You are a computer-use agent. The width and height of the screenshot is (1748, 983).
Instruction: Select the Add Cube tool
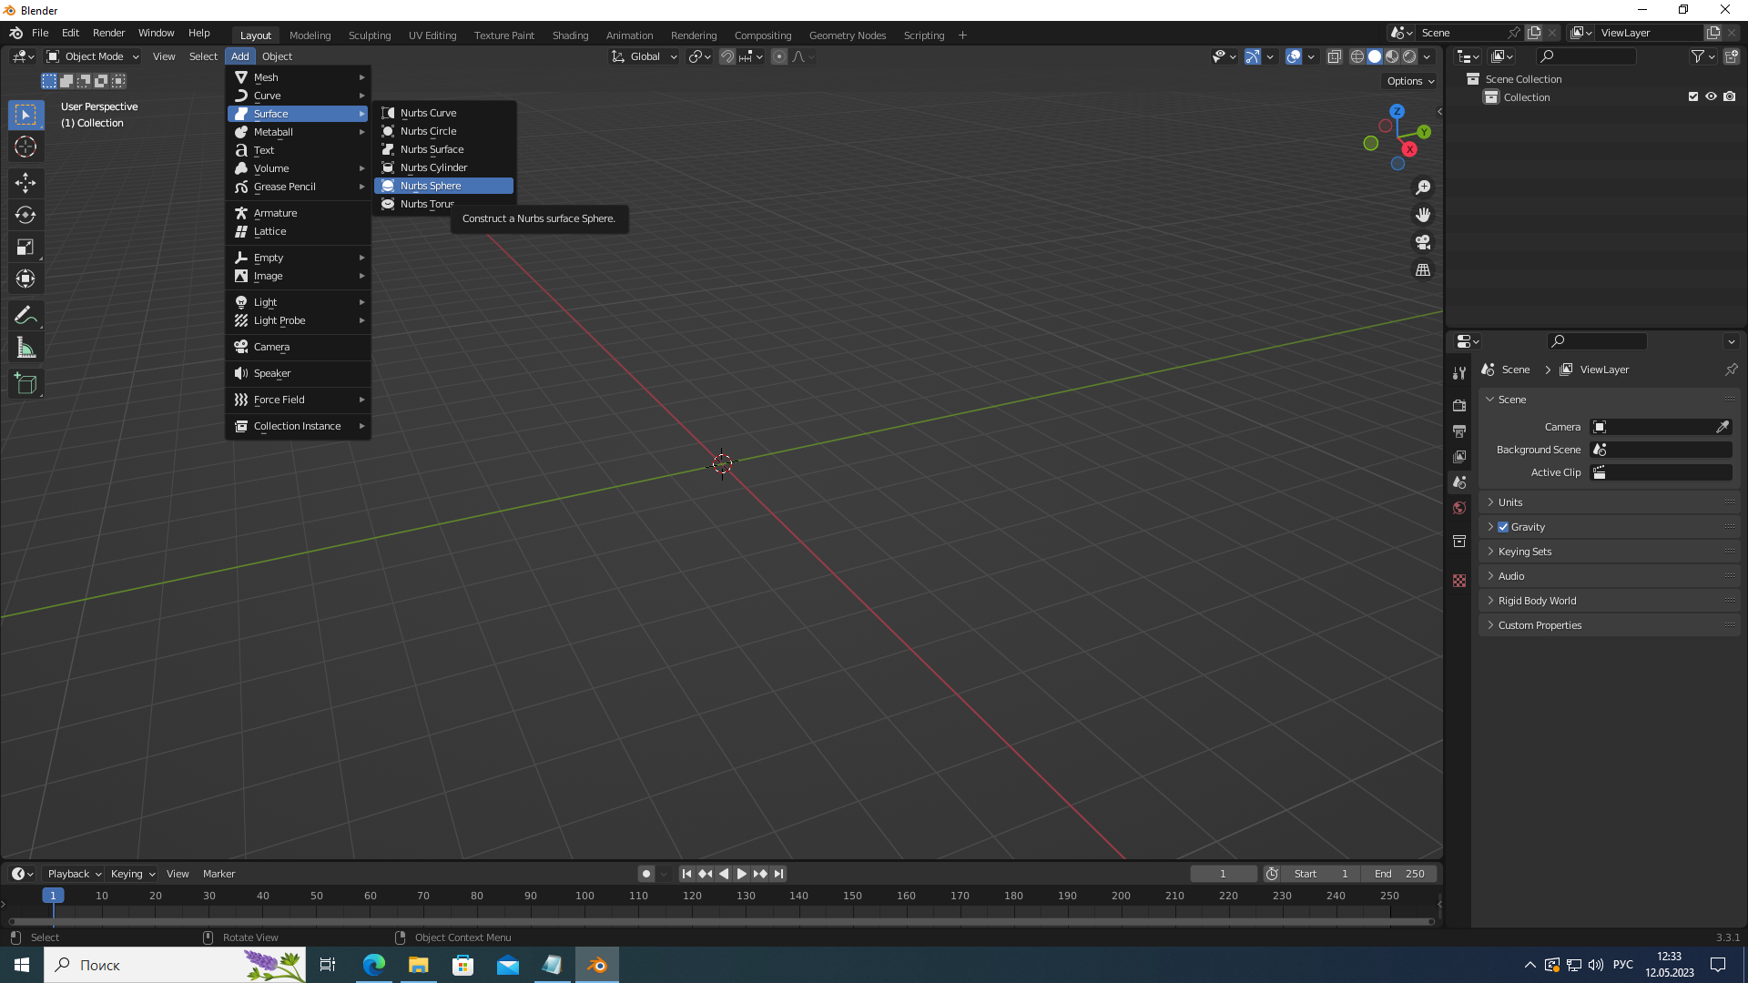(25, 384)
